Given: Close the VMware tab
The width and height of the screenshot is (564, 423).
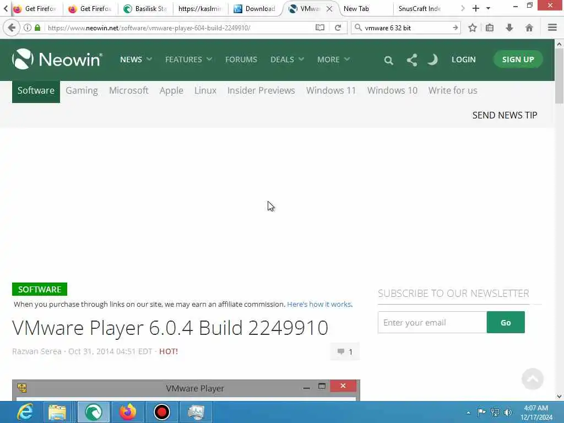Looking at the screenshot, I should [329, 9].
